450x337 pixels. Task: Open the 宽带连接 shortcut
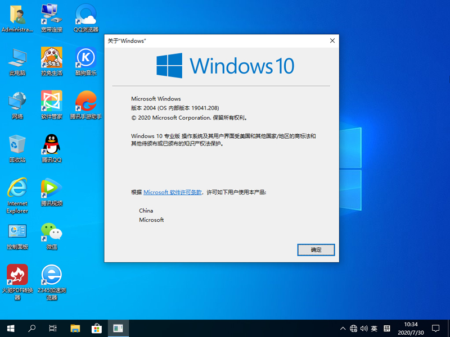51,17
